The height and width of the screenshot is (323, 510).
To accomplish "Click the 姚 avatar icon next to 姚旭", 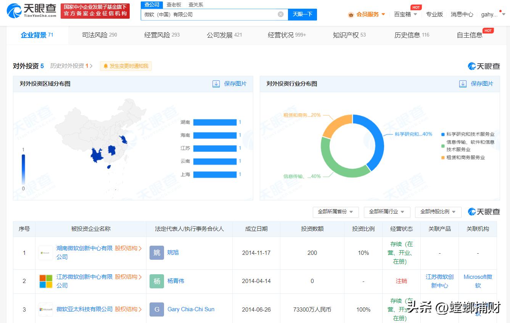I will (156, 253).
